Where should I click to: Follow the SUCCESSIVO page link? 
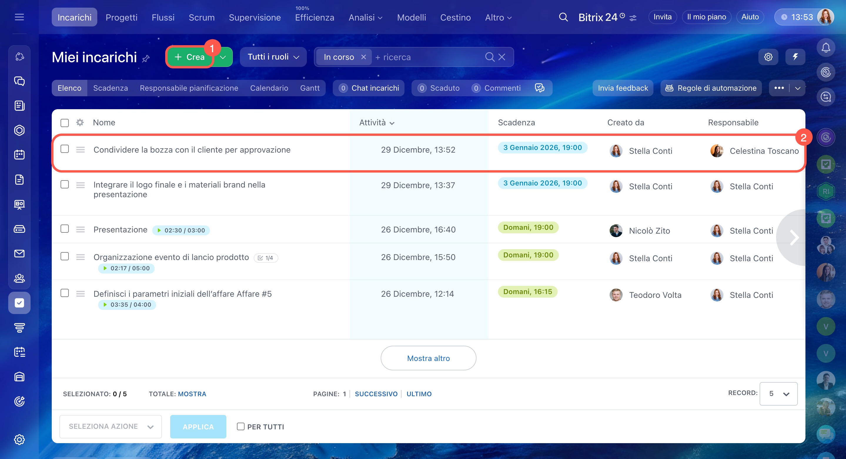[x=376, y=394]
